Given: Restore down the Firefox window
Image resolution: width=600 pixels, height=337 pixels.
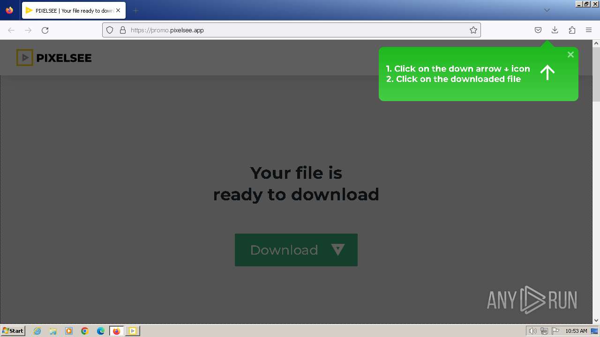Looking at the screenshot, I should point(586,4).
